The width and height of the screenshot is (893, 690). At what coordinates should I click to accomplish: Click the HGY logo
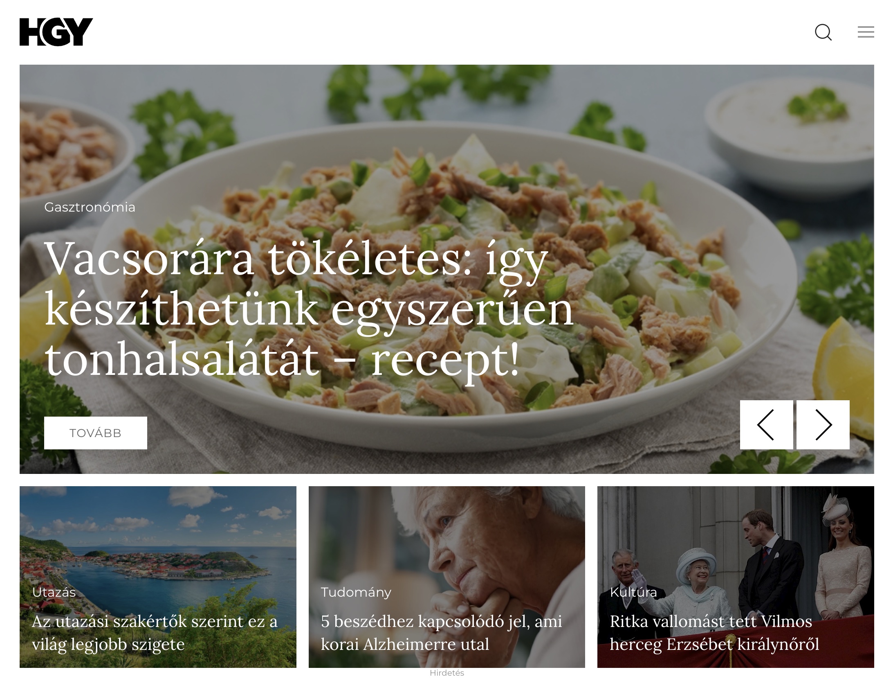coord(56,32)
